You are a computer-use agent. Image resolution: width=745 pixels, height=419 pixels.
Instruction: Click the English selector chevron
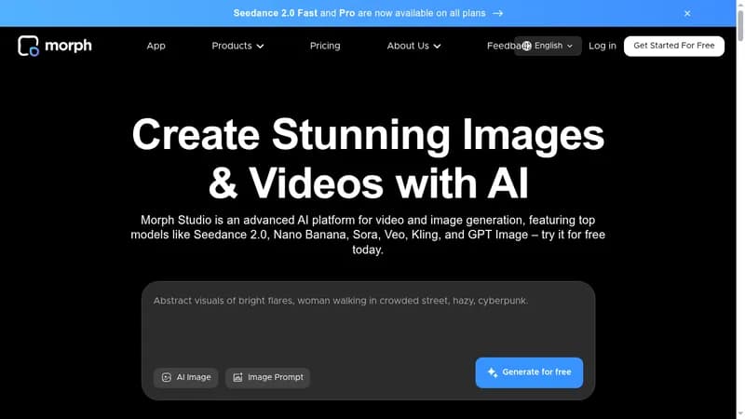[x=570, y=46]
